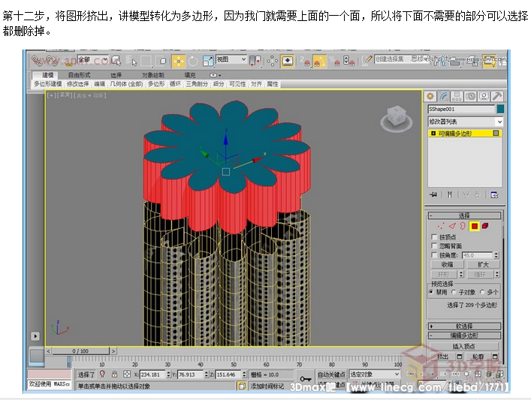Expand the 软选择 rollout

point(464,326)
